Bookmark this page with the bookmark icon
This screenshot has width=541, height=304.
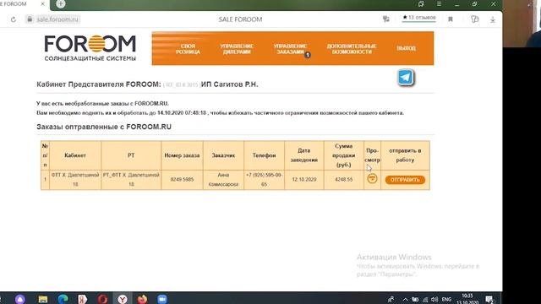click(451, 19)
